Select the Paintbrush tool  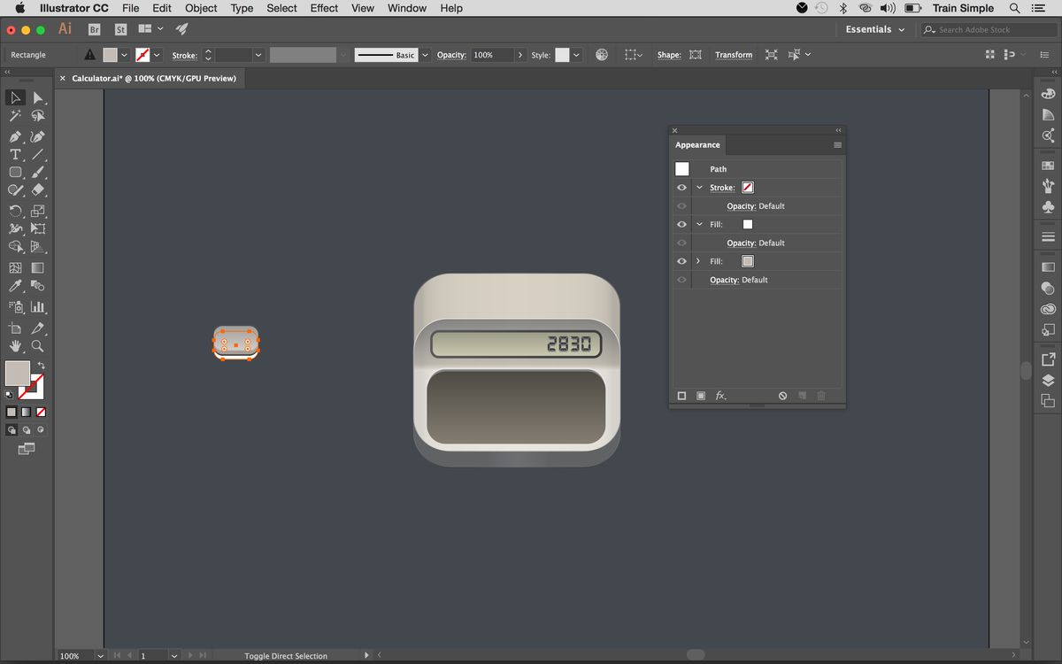point(38,173)
